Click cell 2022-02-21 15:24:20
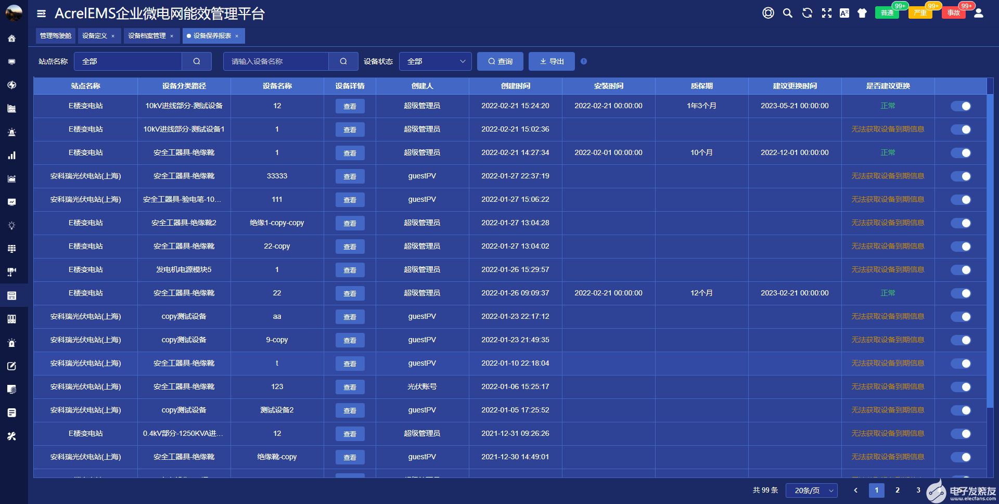Viewport: 999px width, 504px height. (x=515, y=106)
